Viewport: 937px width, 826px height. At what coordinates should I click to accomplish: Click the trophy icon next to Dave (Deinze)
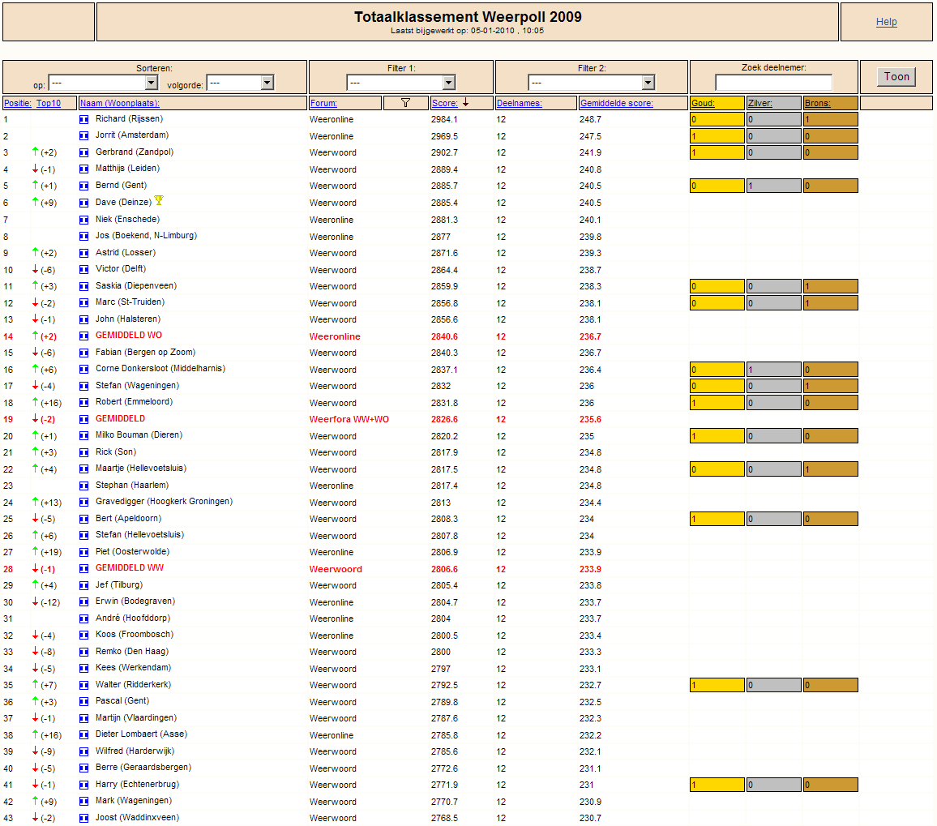159,201
